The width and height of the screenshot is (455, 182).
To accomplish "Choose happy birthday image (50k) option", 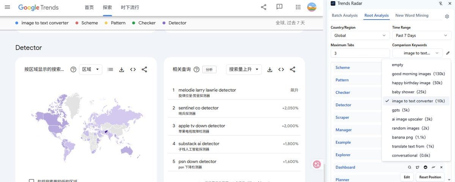I will pyautogui.click(x=416, y=83).
